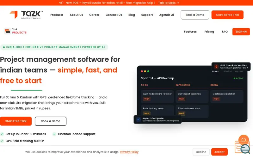The image size is (253, 158).
Task: Click the REVIEW column header
Action: [x=214, y=85]
